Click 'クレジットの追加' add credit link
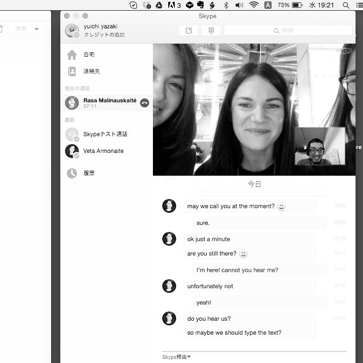This screenshot has width=363, height=363. pos(104,35)
